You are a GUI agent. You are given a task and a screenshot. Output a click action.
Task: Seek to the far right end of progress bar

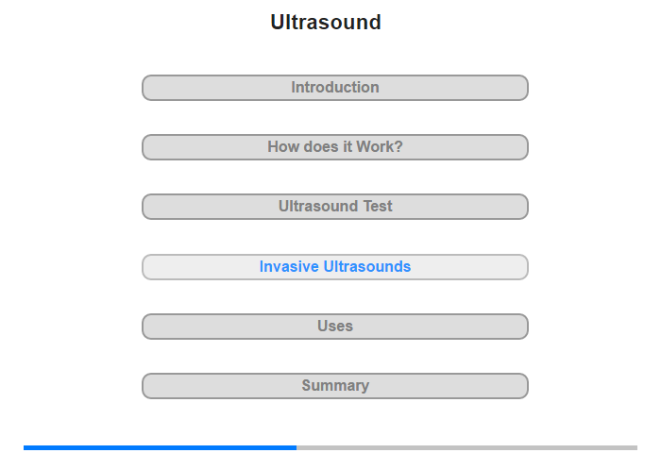click(x=636, y=447)
